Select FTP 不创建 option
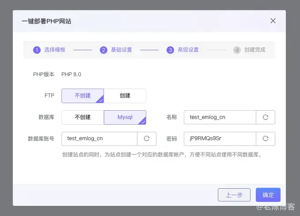 coord(83,96)
